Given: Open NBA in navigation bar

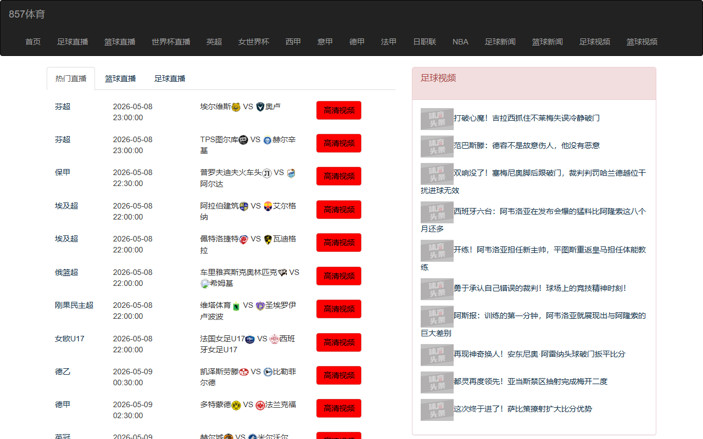Looking at the screenshot, I should pos(460,42).
